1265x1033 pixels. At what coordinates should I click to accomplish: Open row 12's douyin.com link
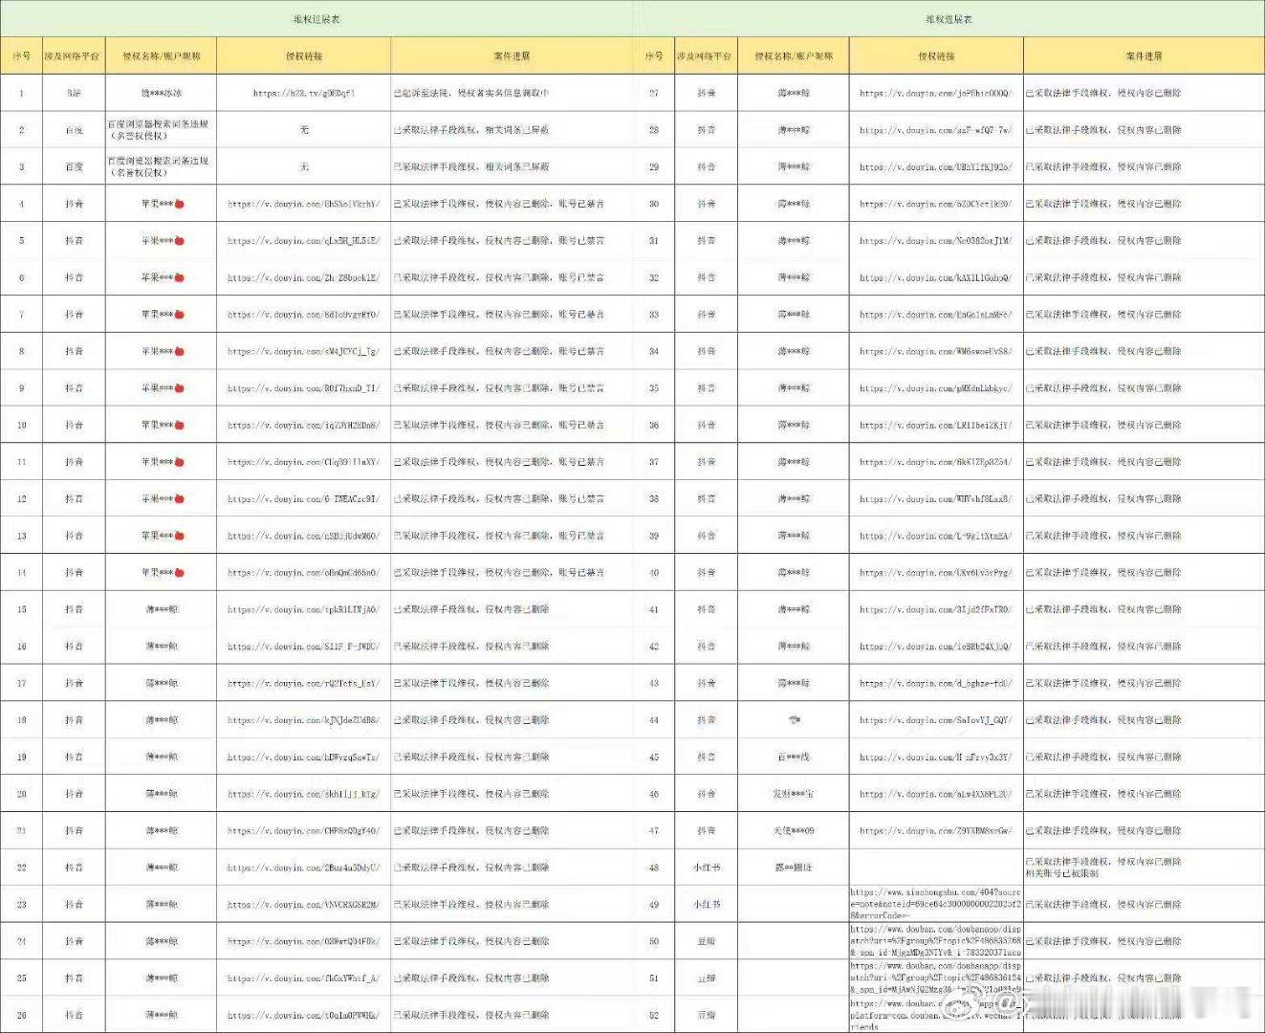pyautogui.click(x=303, y=498)
